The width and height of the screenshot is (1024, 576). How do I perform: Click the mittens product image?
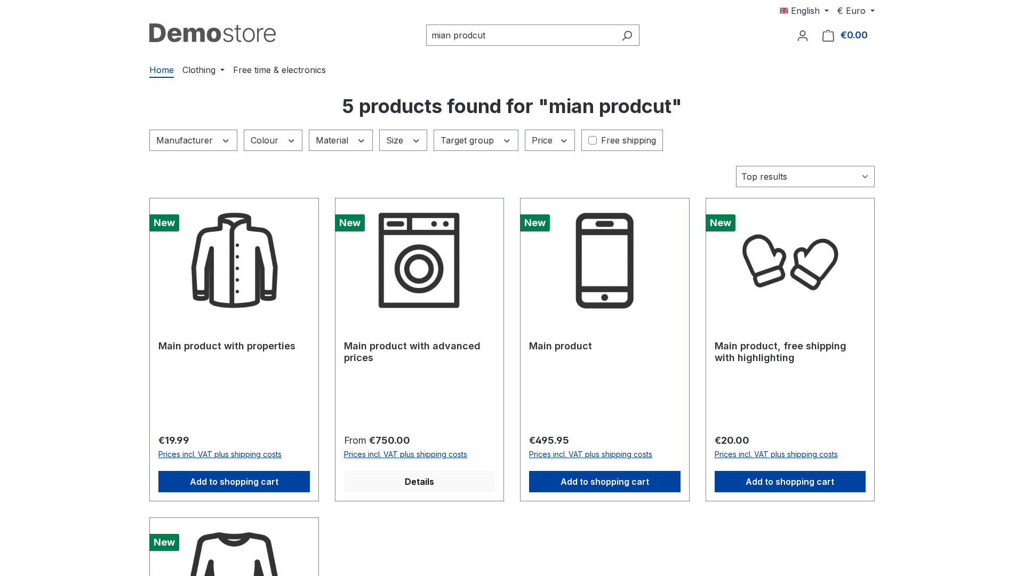pyautogui.click(x=790, y=261)
